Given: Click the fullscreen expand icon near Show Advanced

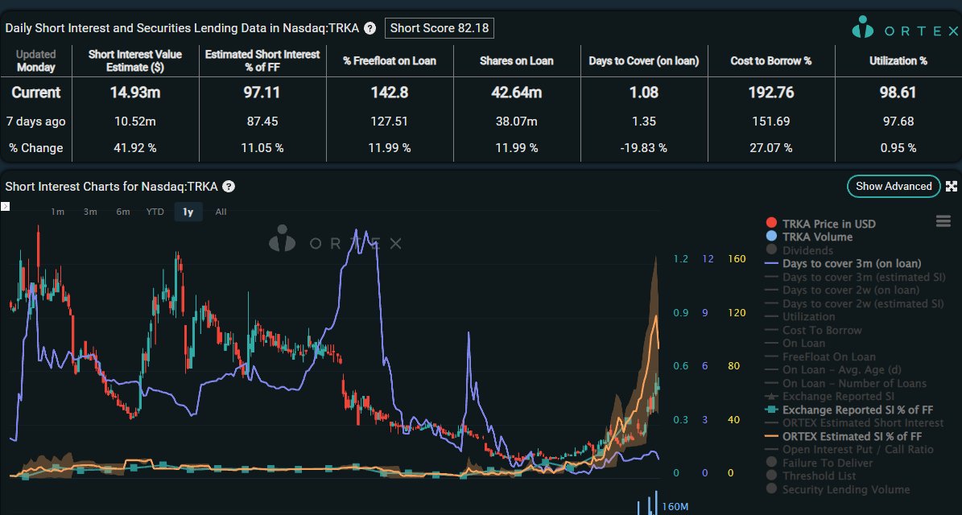Looking at the screenshot, I should click(x=952, y=187).
